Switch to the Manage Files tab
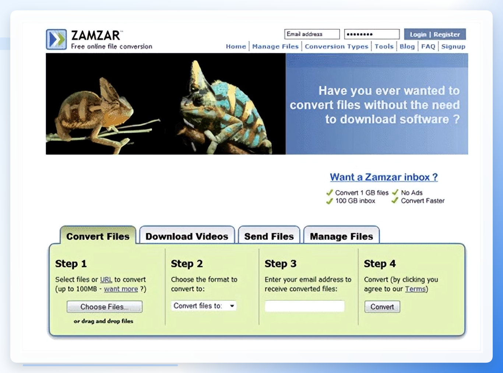 (341, 236)
